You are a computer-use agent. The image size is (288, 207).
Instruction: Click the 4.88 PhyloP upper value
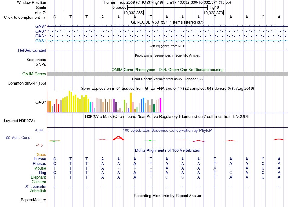39,130
